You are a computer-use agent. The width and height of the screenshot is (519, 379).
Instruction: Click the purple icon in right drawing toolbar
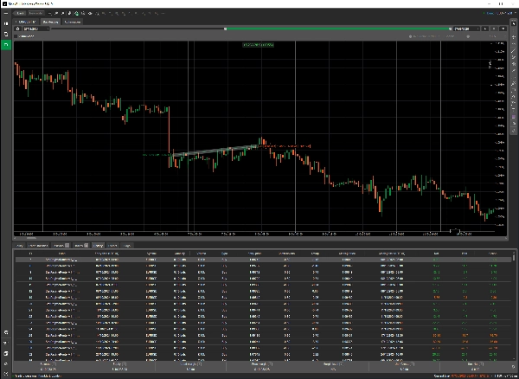pos(513,117)
